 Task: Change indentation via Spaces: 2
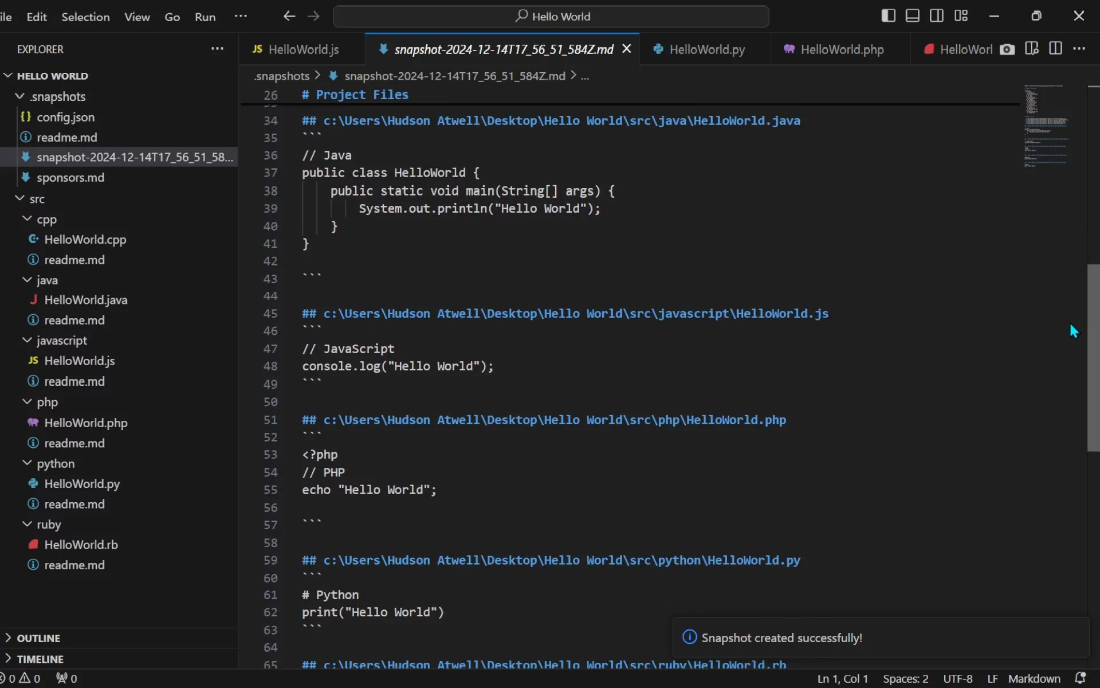coord(905,678)
